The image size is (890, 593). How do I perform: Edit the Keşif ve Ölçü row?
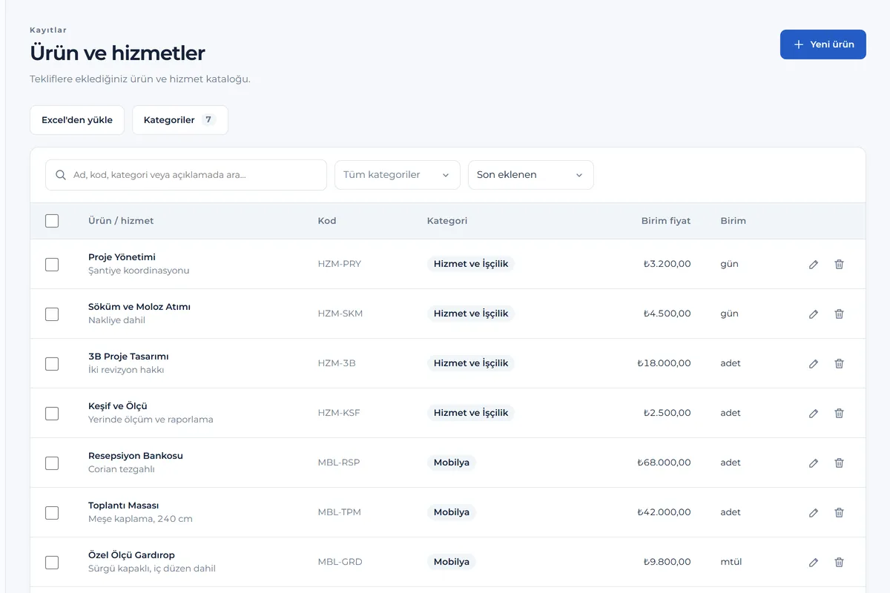click(x=814, y=413)
